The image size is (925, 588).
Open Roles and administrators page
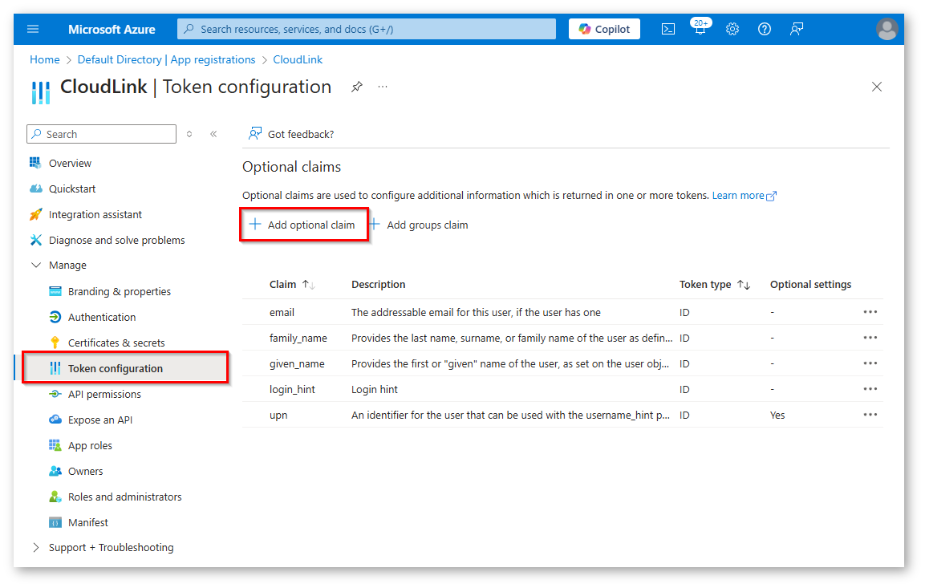[x=124, y=497]
